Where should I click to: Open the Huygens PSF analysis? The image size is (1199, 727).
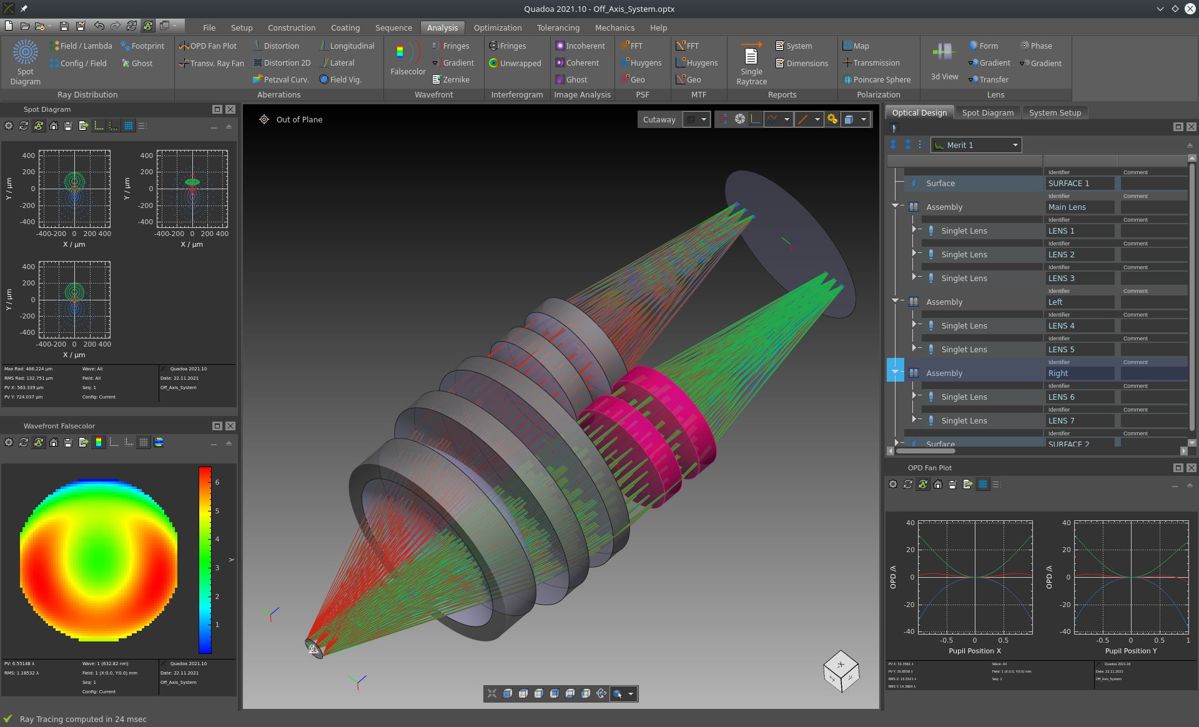coord(640,62)
